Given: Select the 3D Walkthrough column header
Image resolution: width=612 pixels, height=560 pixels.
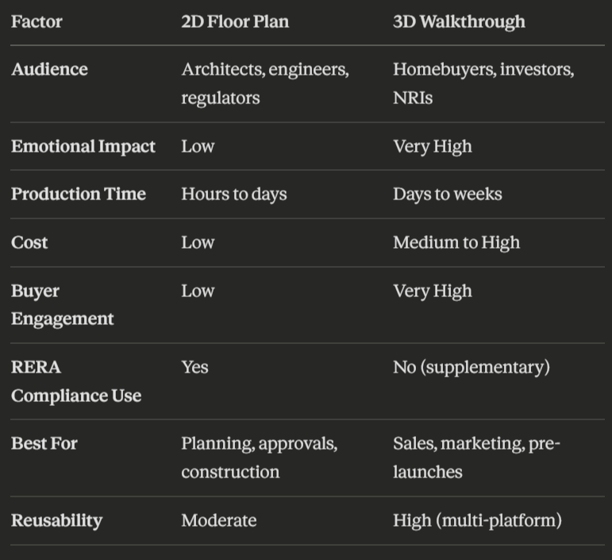Looking at the screenshot, I should [459, 21].
